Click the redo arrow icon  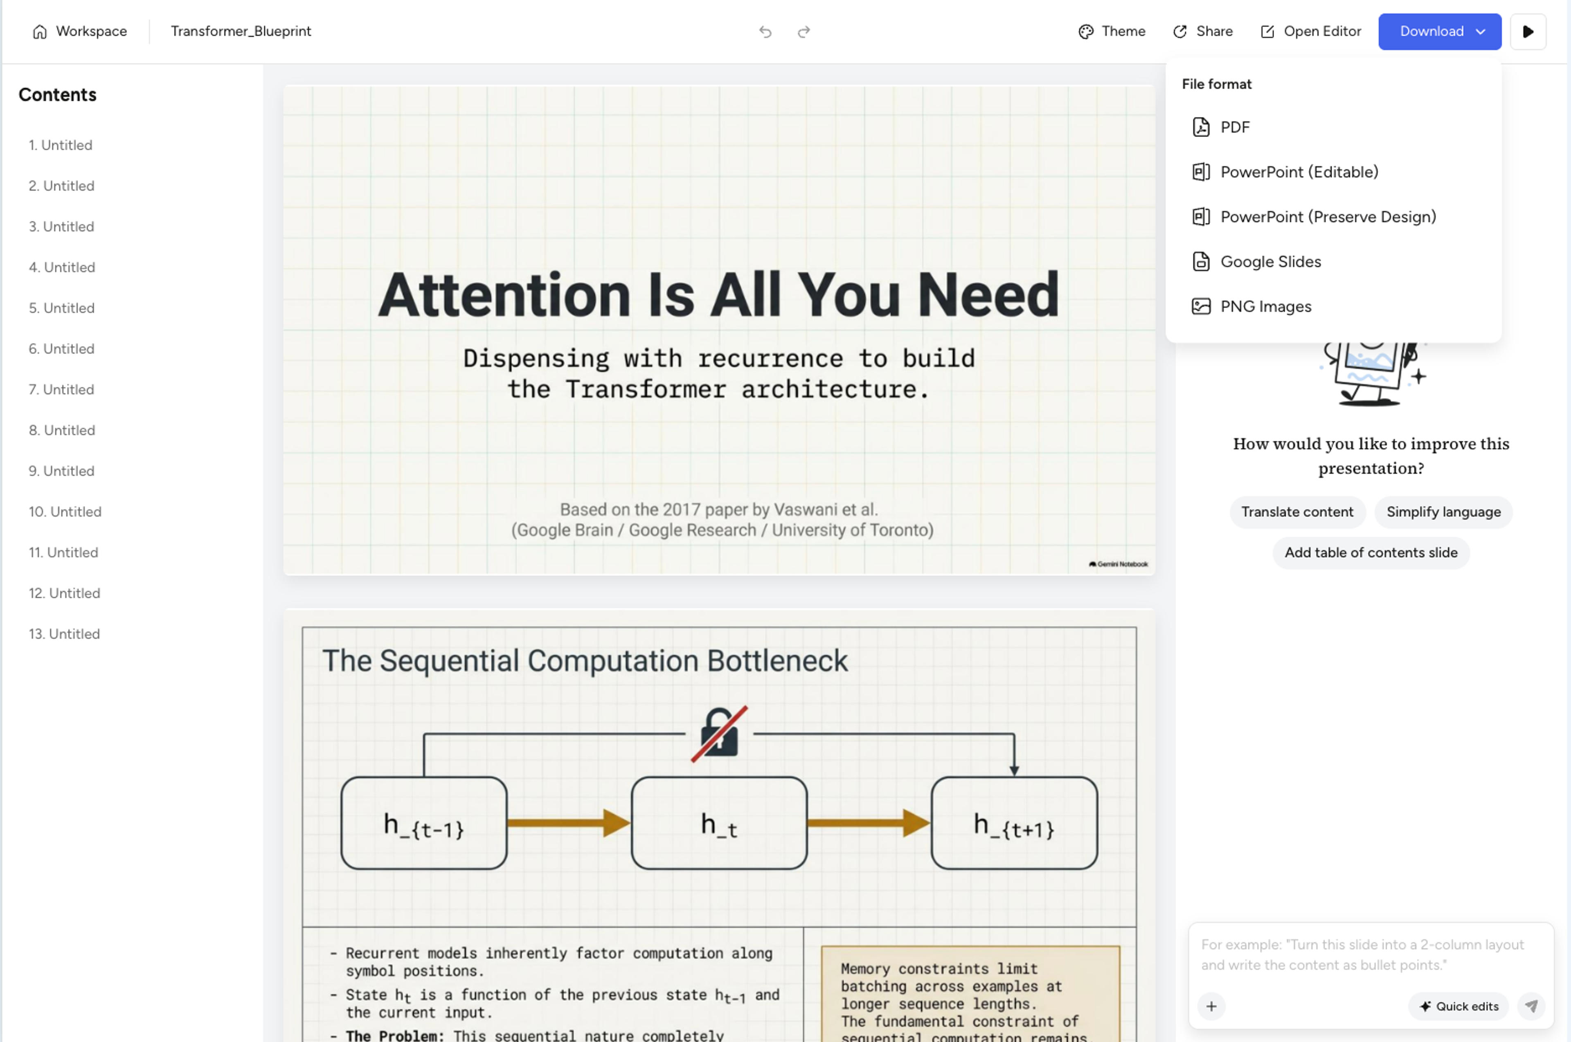[804, 31]
